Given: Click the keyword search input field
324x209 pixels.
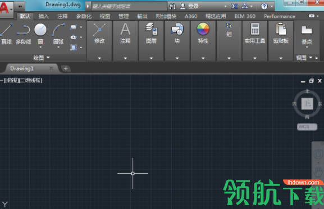Looking at the screenshot, I should coord(129,6).
